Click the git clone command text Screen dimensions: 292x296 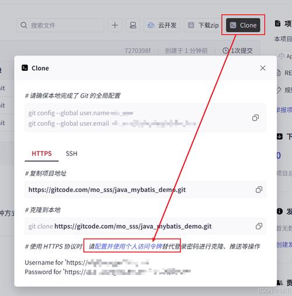pyautogui.click(x=120, y=226)
